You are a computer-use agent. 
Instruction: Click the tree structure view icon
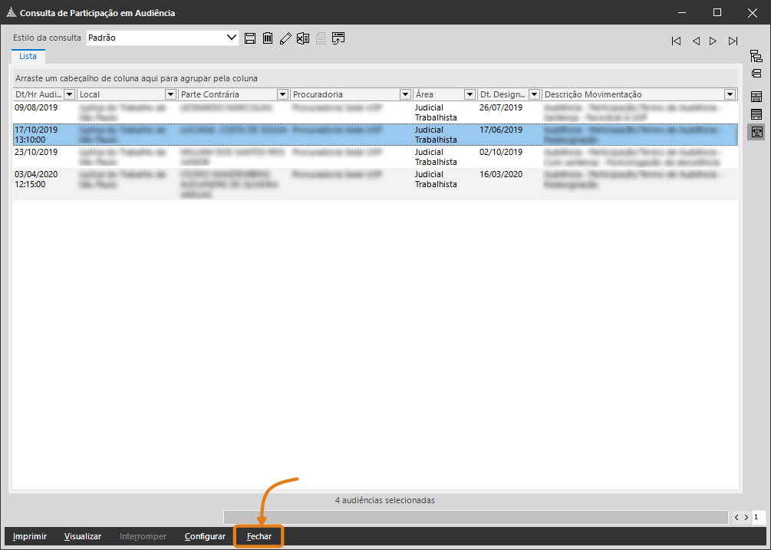756,56
